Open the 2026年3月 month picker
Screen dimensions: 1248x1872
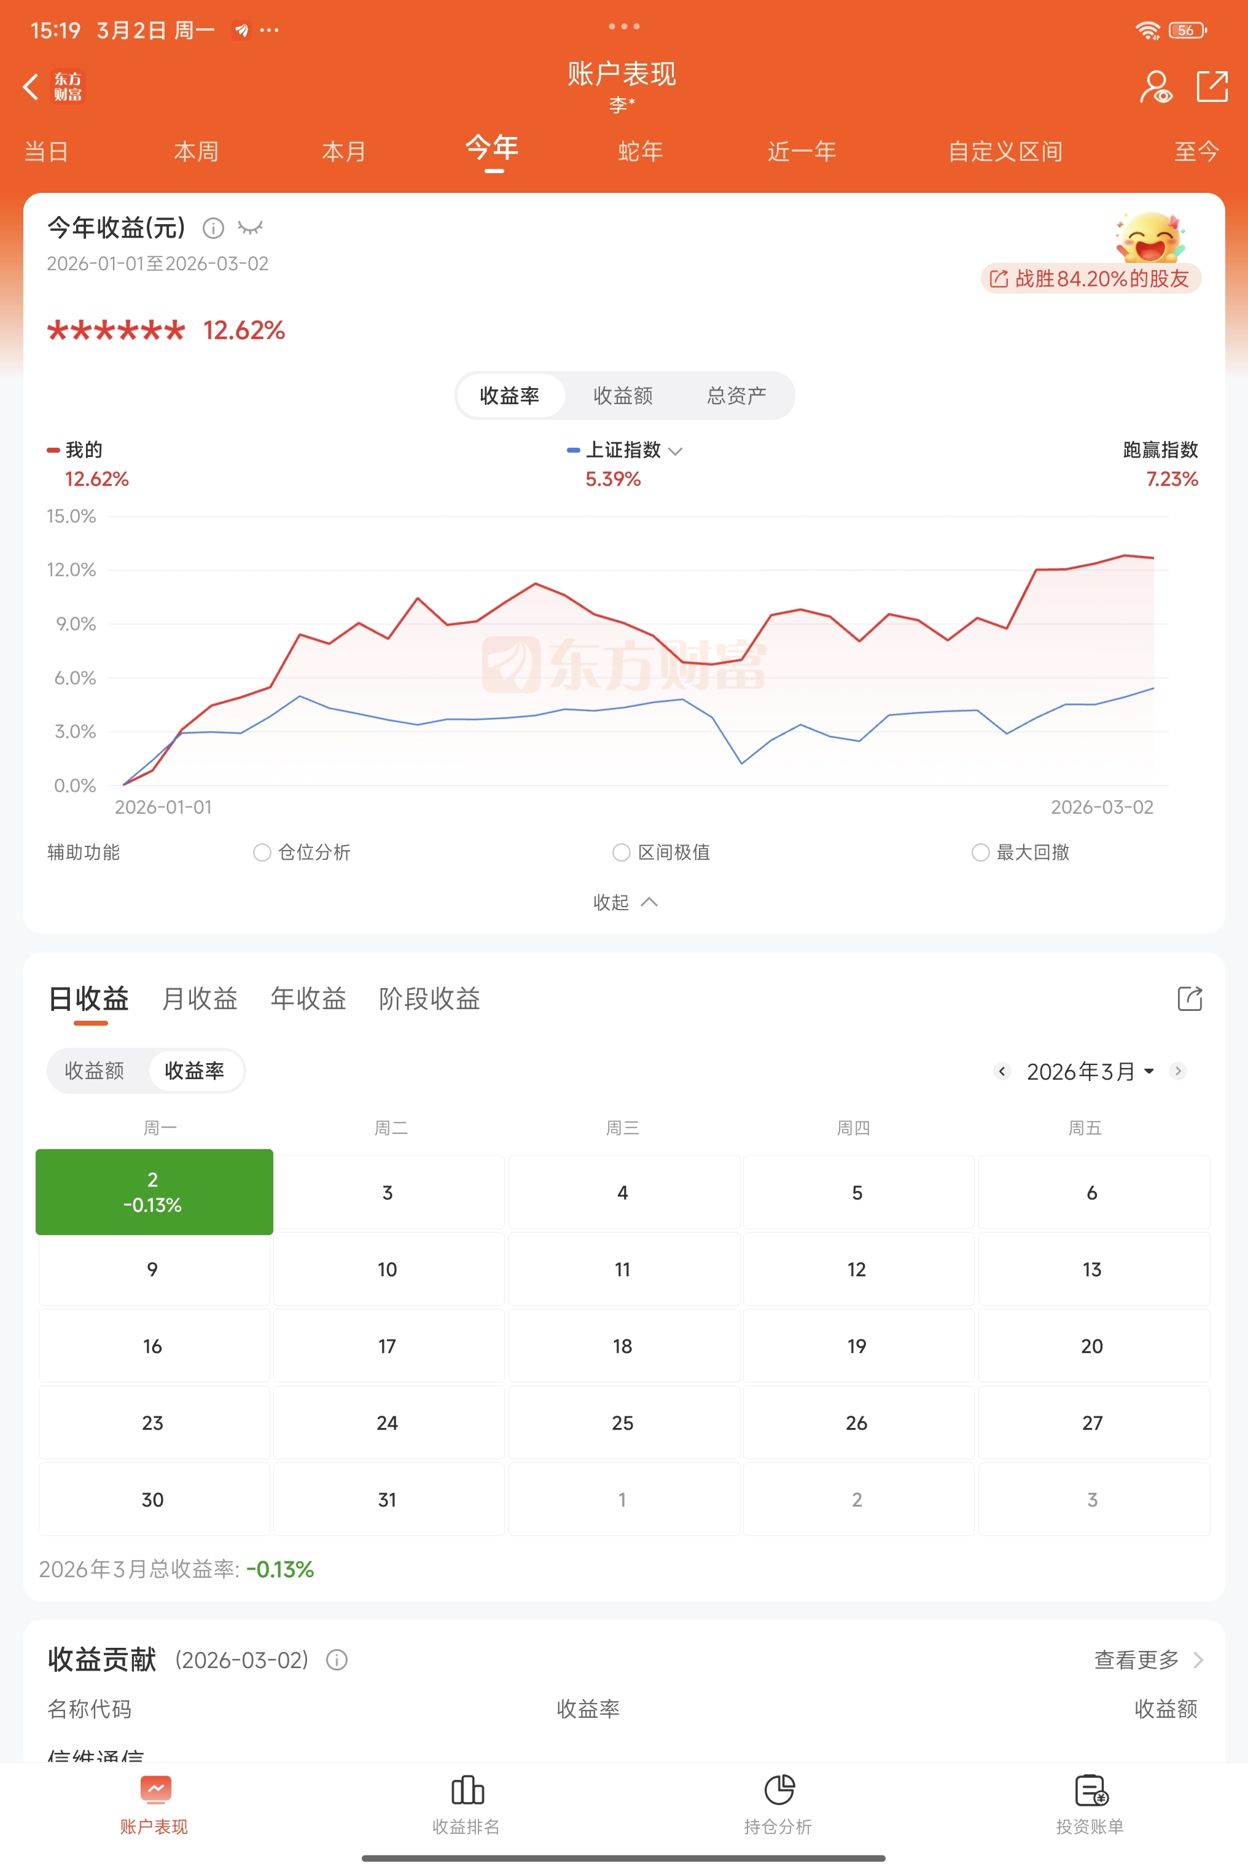tap(1090, 1071)
